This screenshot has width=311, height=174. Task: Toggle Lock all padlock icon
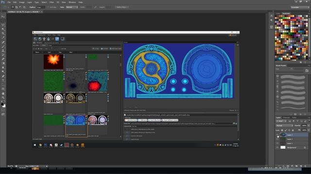point(293,130)
